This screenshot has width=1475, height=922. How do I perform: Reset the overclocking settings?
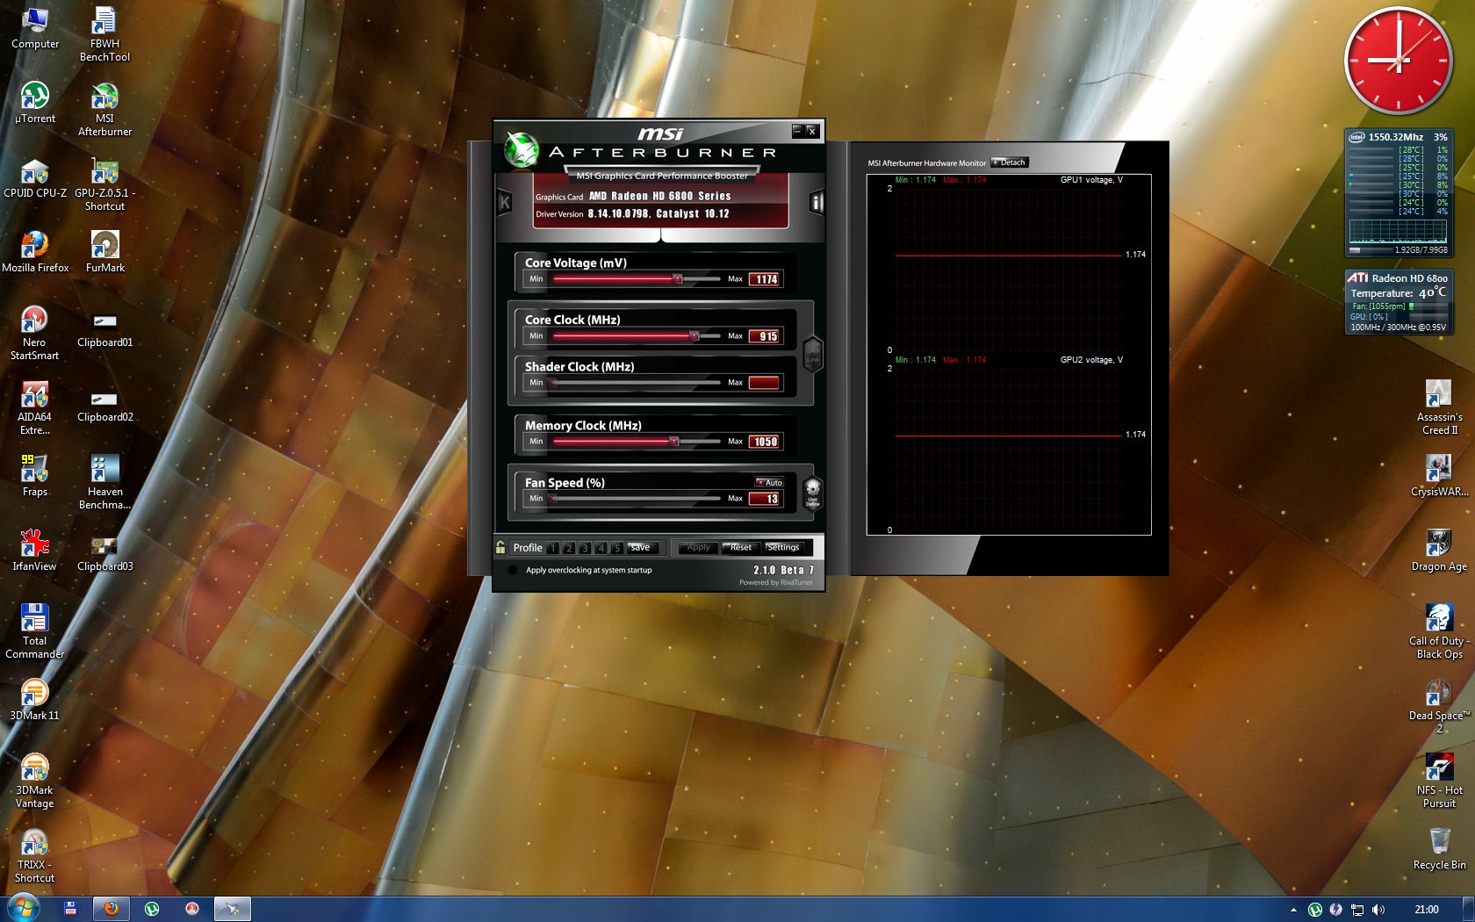[x=741, y=548]
